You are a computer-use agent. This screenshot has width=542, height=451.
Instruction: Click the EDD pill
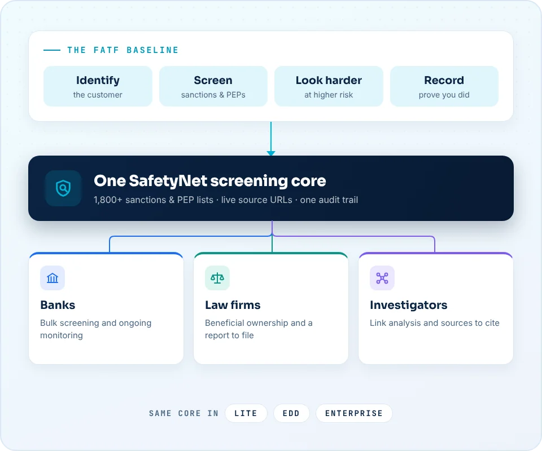coord(291,413)
